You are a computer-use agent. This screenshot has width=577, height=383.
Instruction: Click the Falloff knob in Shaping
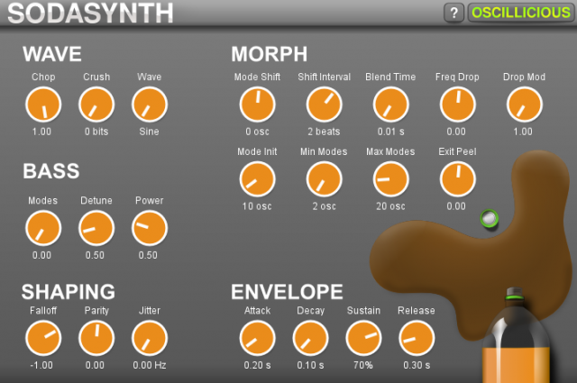coord(42,339)
